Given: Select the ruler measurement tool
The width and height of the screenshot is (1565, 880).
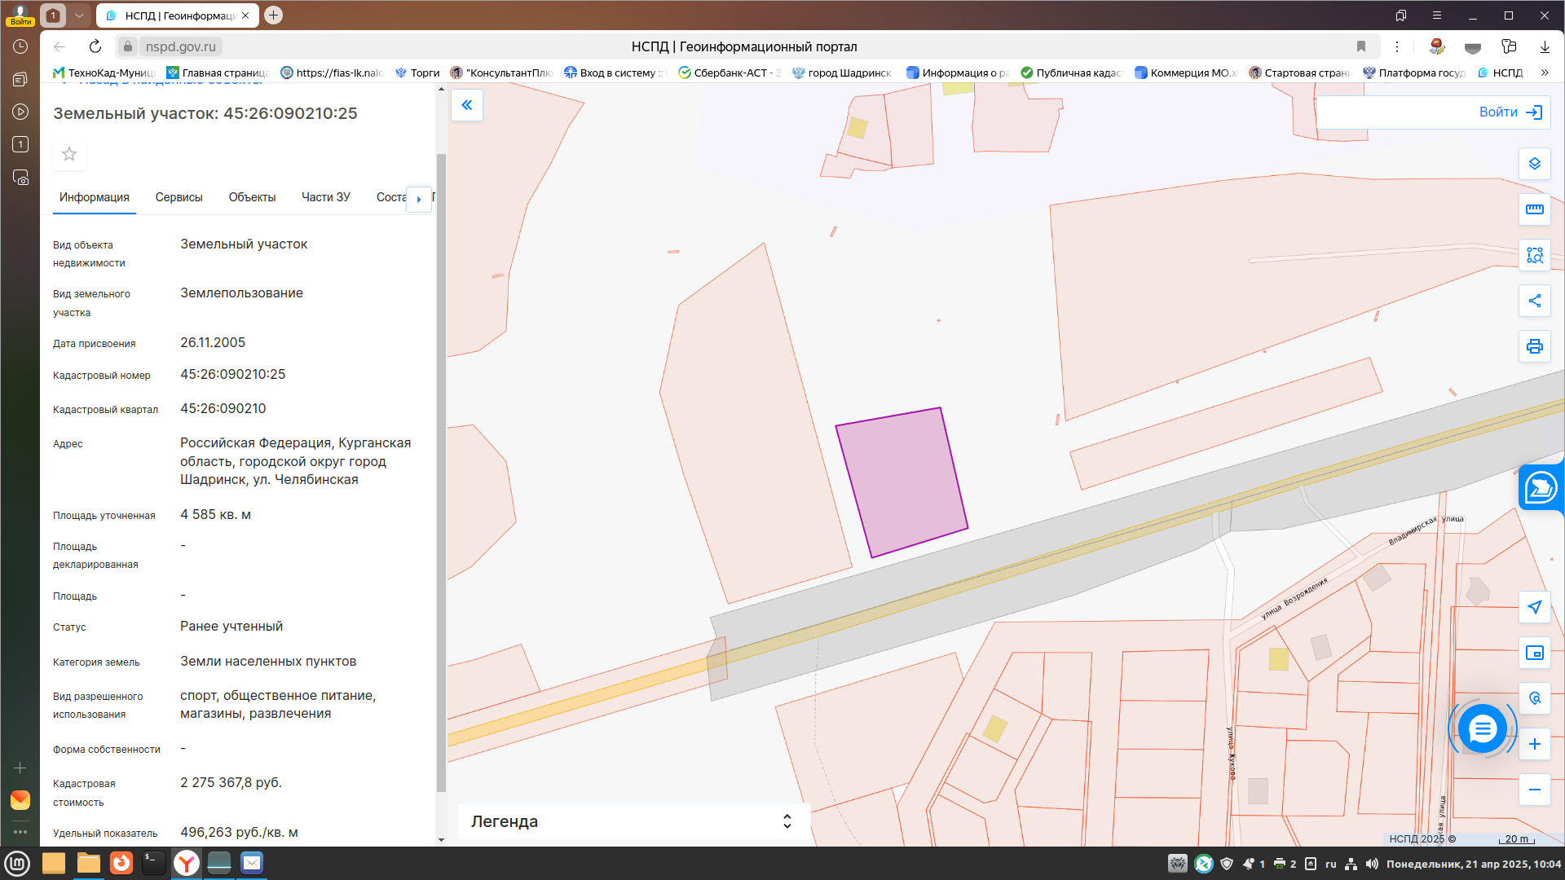Looking at the screenshot, I should pos(1534,209).
